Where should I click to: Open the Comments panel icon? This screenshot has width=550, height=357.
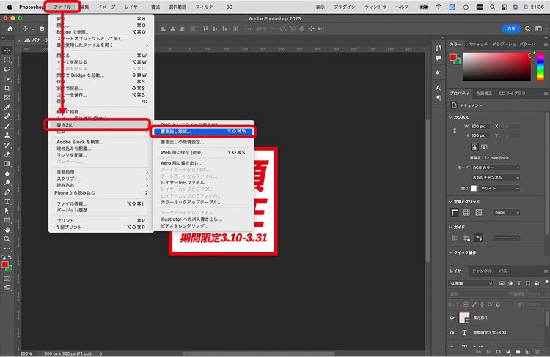(x=439, y=58)
